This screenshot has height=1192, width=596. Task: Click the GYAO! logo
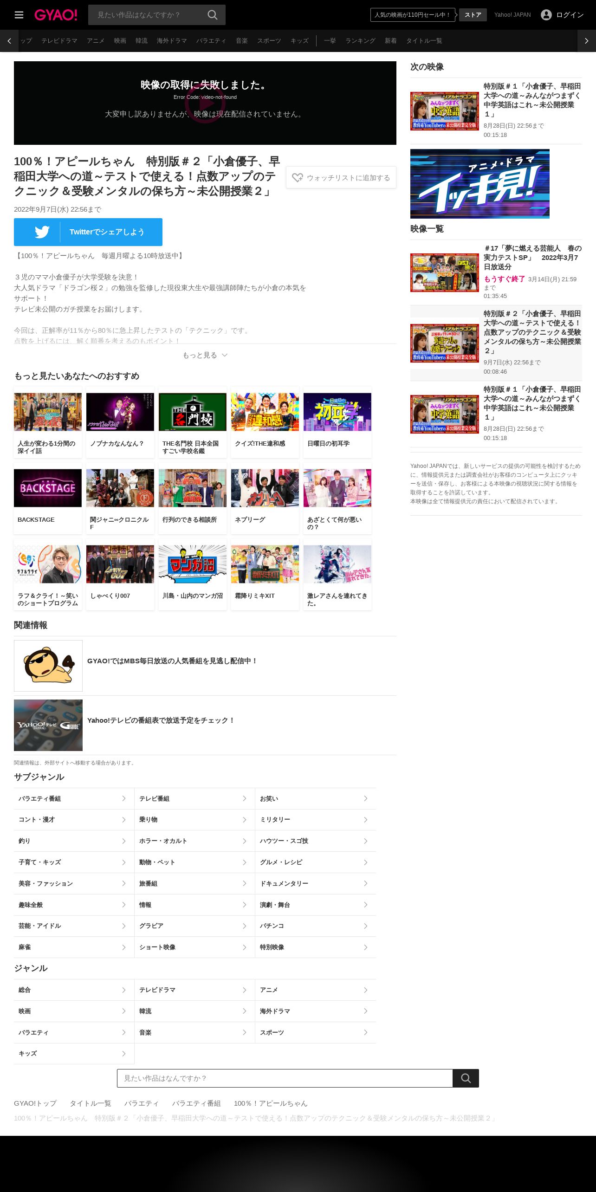(56, 15)
